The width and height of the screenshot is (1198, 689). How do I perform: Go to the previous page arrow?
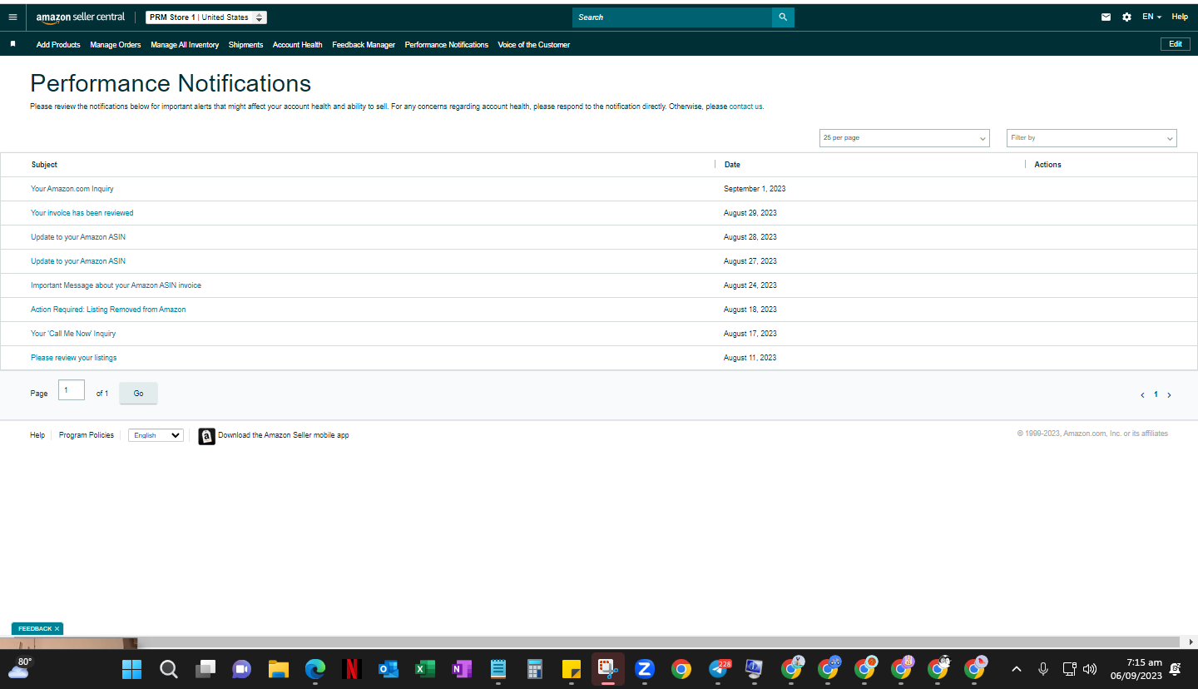click(x=1142, y=395)
